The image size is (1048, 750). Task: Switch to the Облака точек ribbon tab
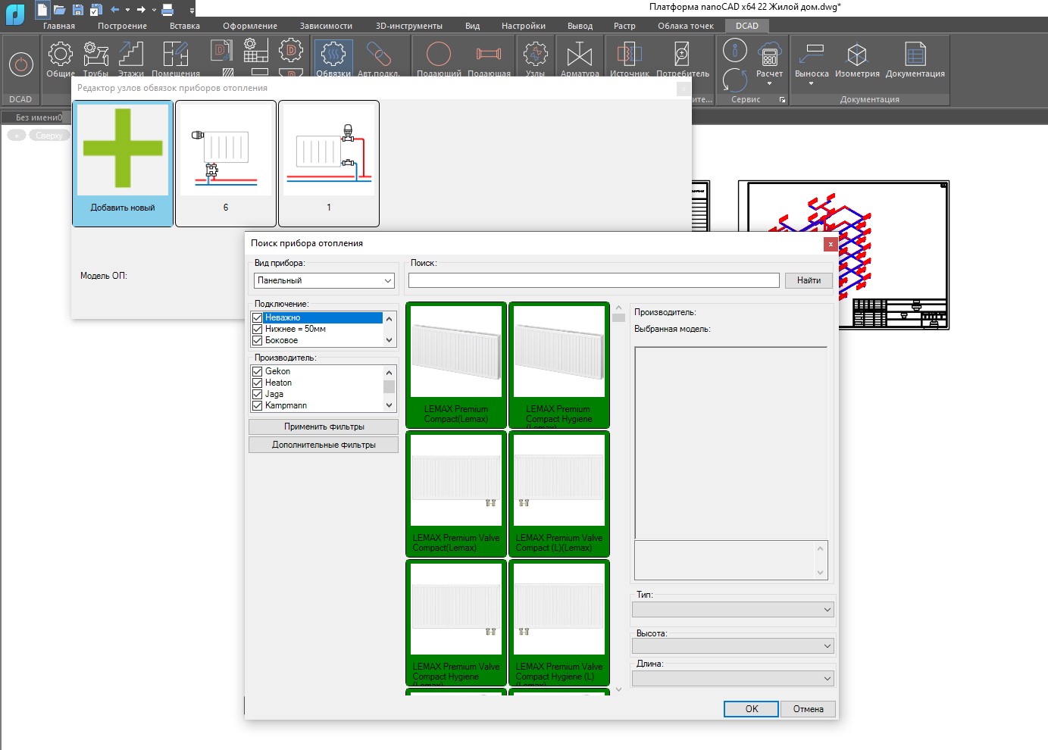pos(686,26)
